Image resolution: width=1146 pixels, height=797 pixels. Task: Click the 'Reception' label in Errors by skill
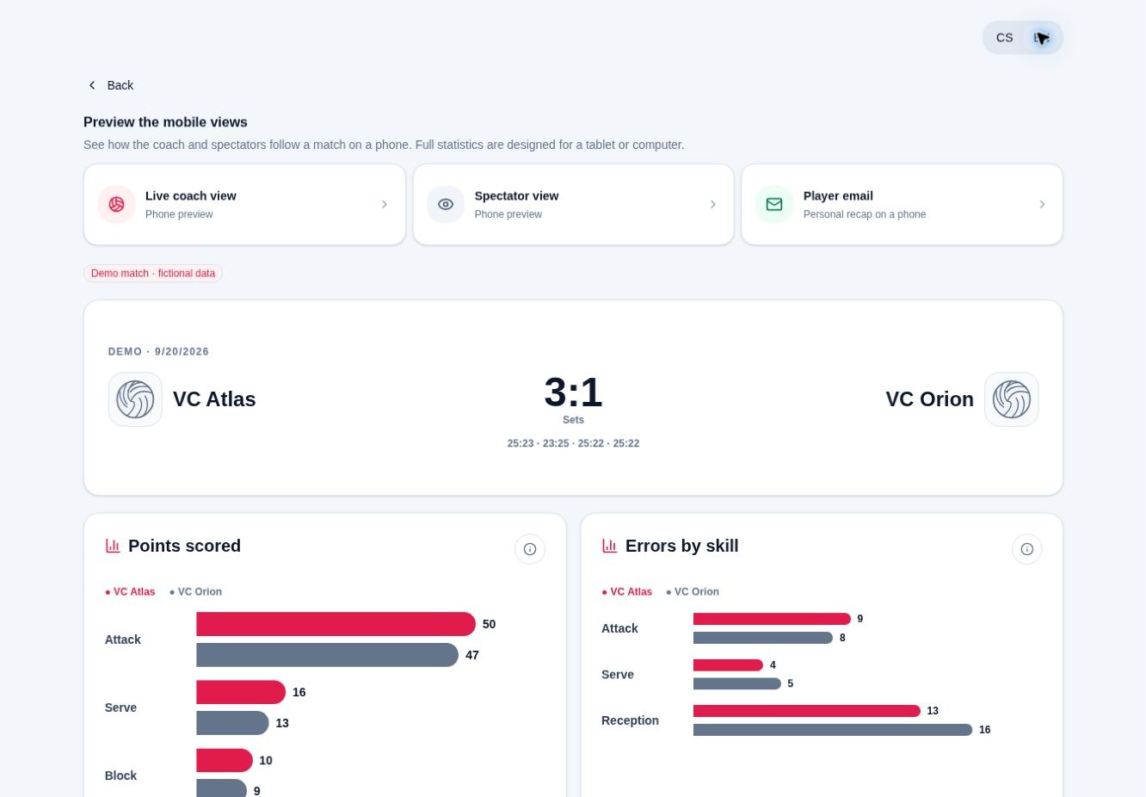coord(630,720)
